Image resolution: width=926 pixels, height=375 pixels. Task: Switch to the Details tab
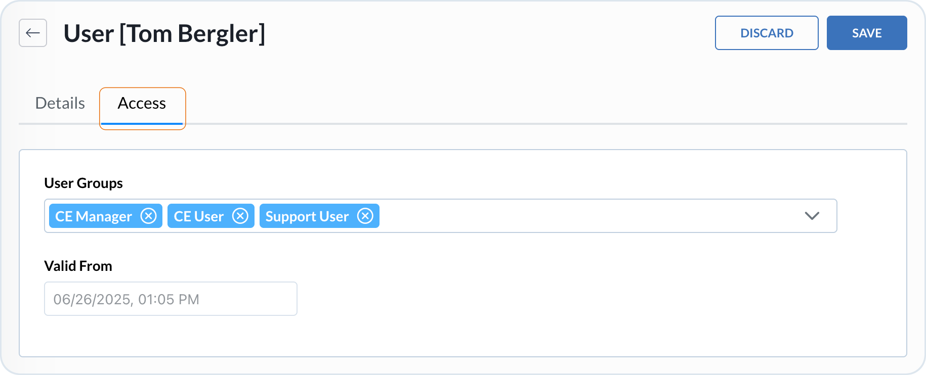(60, 103)
